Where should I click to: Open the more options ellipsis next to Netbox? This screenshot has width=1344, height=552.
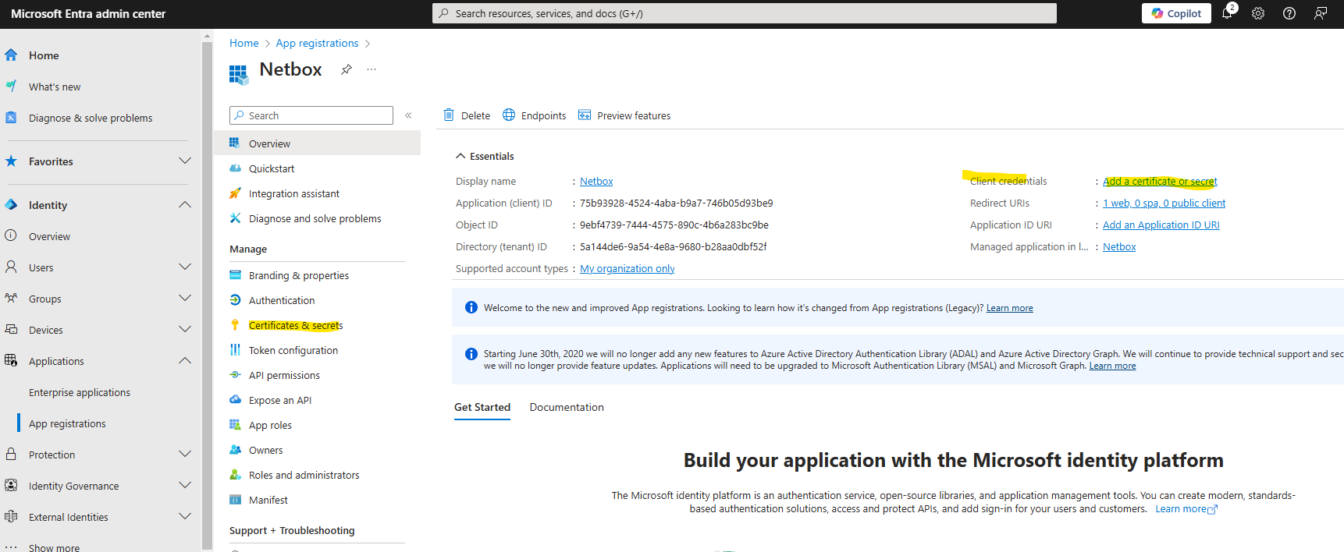[372, 69]
